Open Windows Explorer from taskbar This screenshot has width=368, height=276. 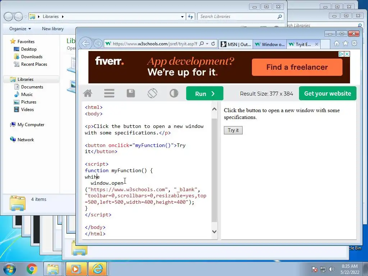pyautogui.click(x=53, y=269)
